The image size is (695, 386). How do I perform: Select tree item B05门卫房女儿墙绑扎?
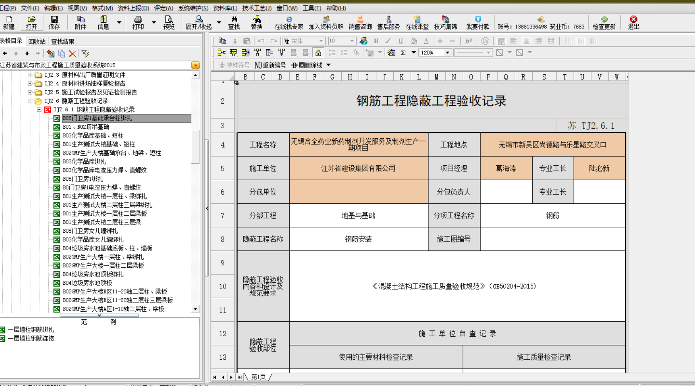tap(90, 231)
